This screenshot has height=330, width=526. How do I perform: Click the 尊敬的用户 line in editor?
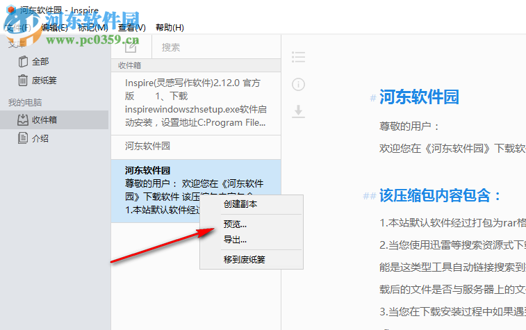pos(409,126)
